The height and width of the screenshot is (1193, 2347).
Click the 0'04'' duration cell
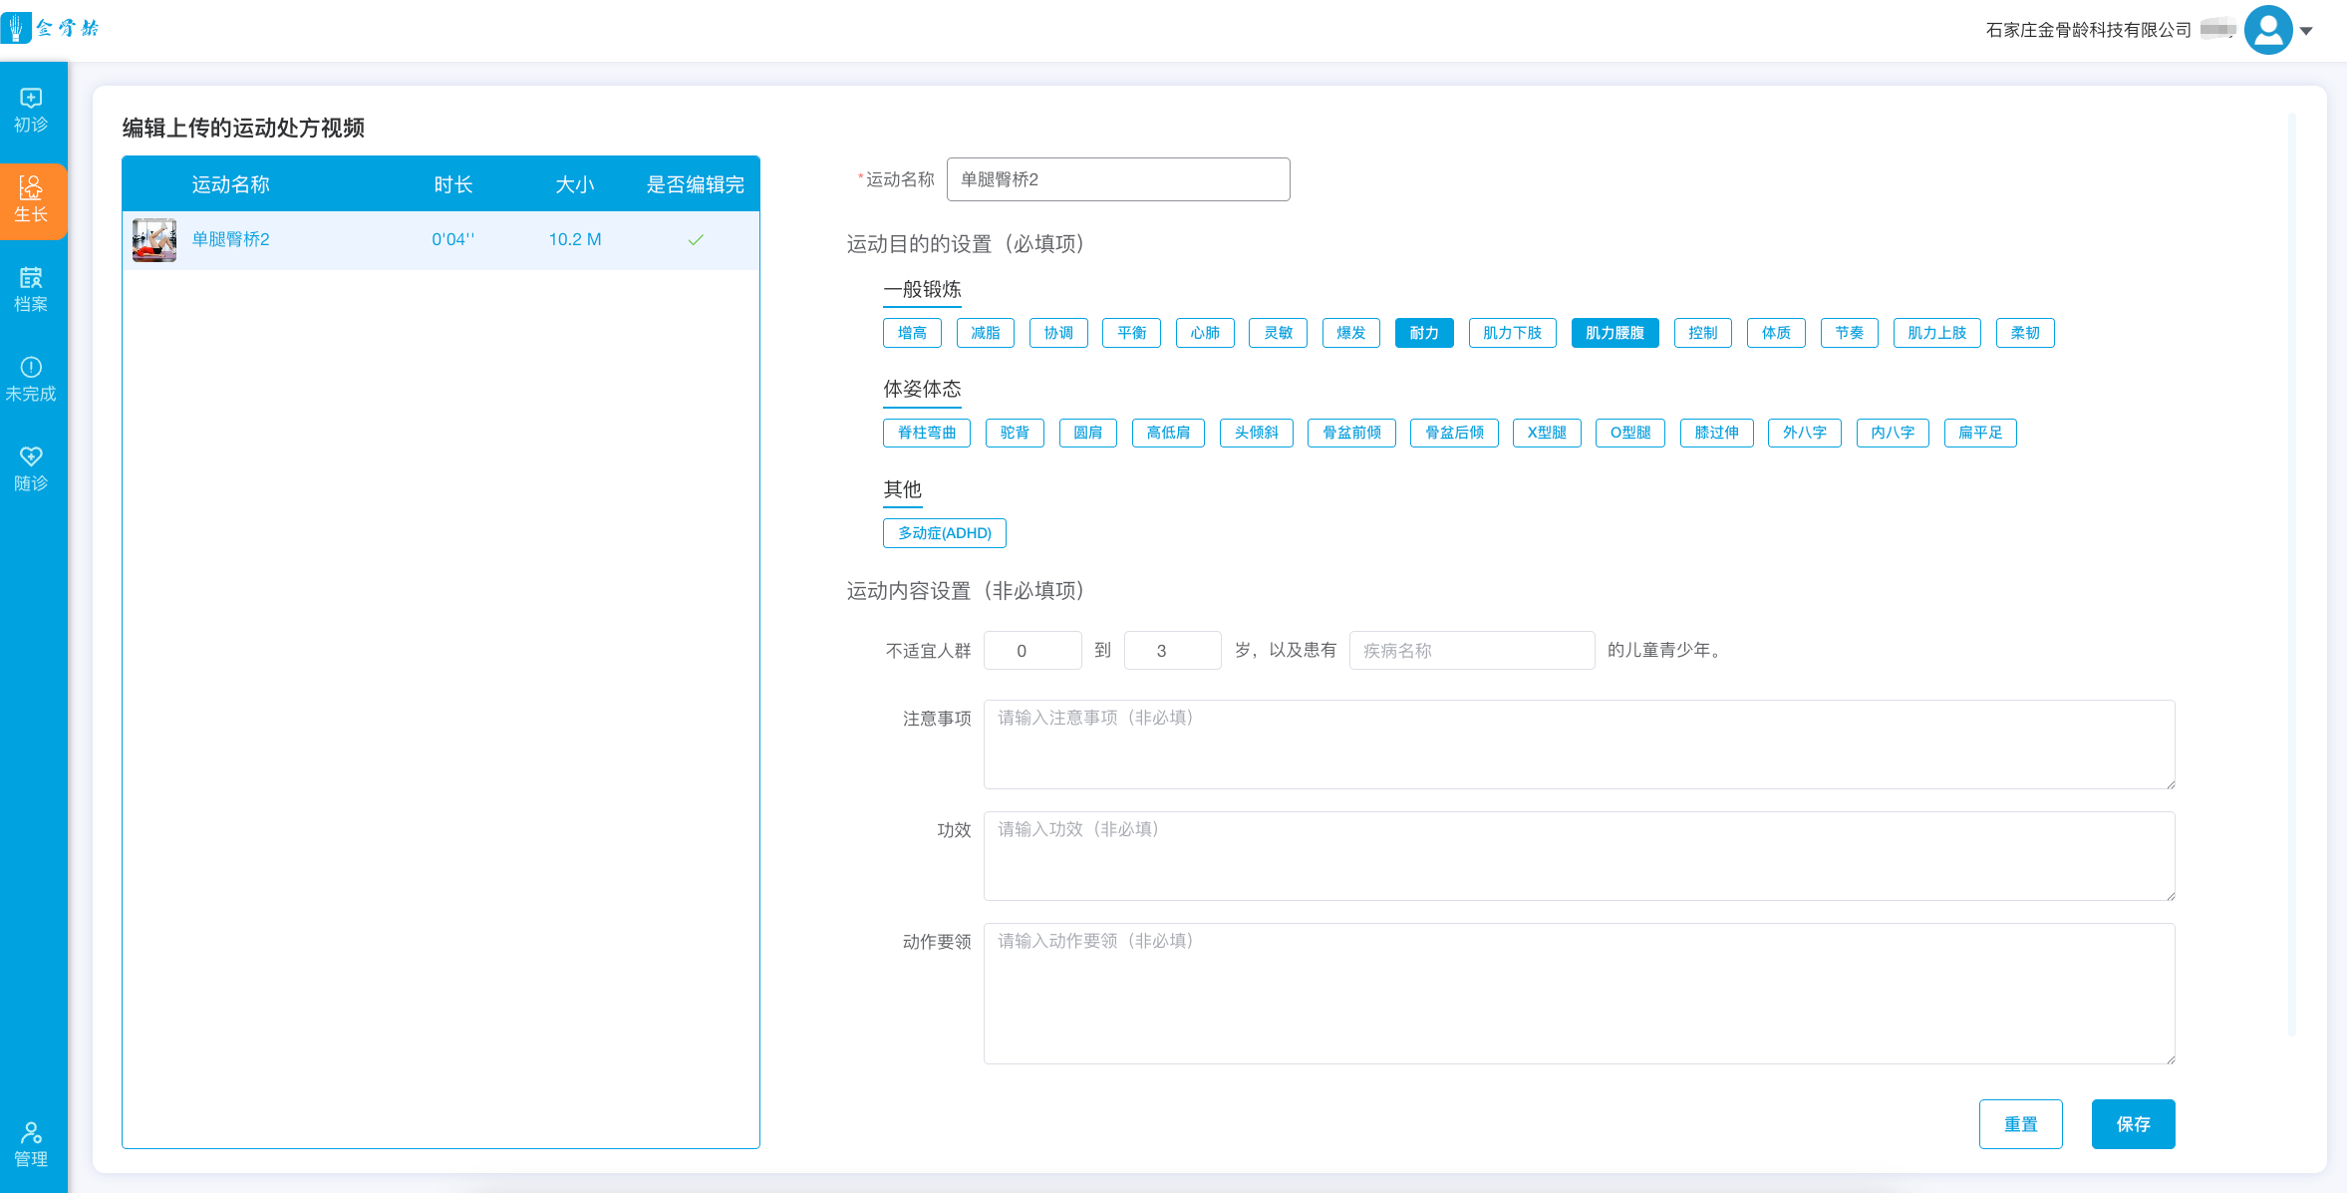(453, 239)
